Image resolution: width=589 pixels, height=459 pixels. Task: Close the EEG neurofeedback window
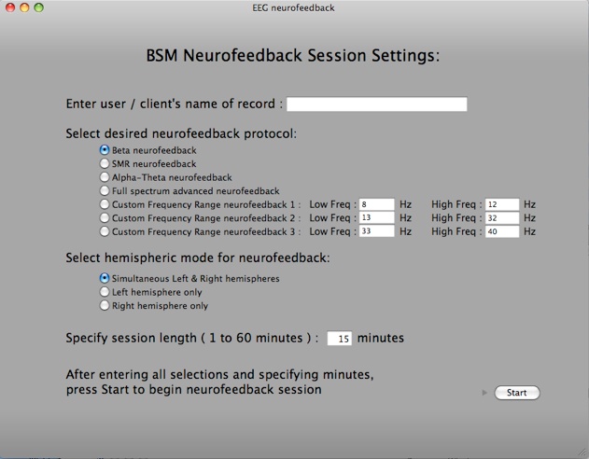pyautogui.click(x=10, y=7)
